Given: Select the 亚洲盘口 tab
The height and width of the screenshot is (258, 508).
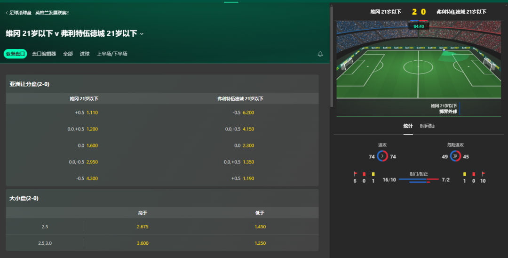Looking at the screenshot, I should pyautogui.click(x=15, y=54).
